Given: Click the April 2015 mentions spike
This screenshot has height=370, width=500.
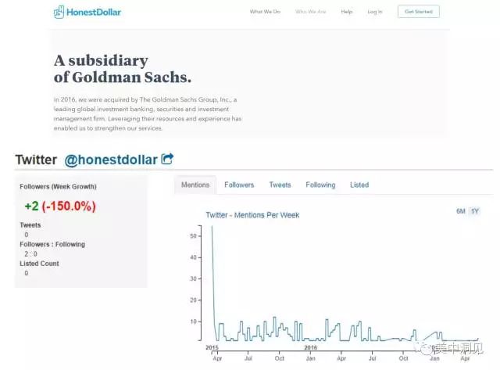Looking at the screenshot, I should point(212,228).
